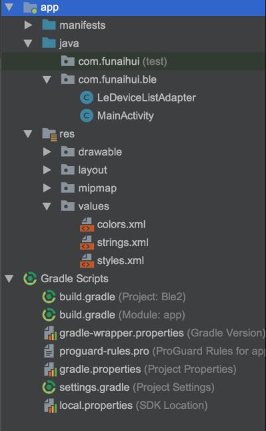Click the strings.xml file icon
The width and height of the screenshot is (266, 431).
(87, 243)
